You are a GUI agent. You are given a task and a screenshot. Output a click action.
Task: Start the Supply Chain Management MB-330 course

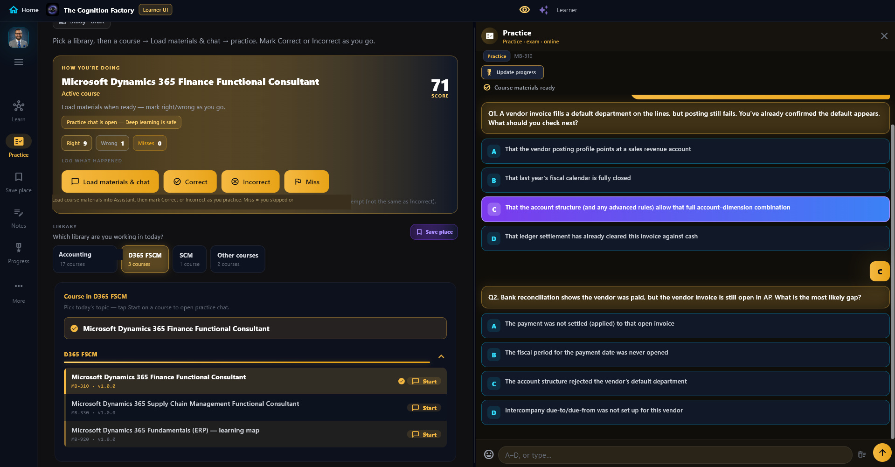[x=424, y=408]
